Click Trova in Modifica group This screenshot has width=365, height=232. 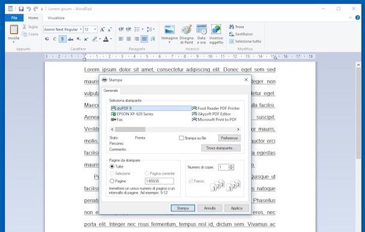tap(236, 27)
